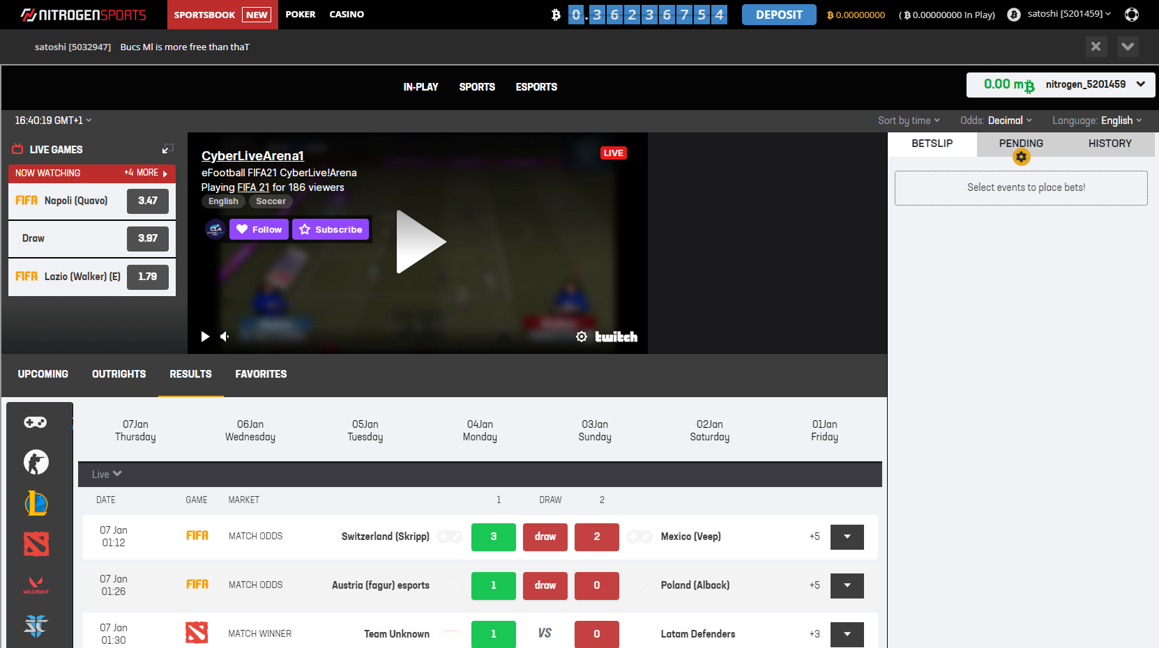Select 01 Jan Friday results date
This screenshot has height=648, width=1159.
[x=824, y=431]
